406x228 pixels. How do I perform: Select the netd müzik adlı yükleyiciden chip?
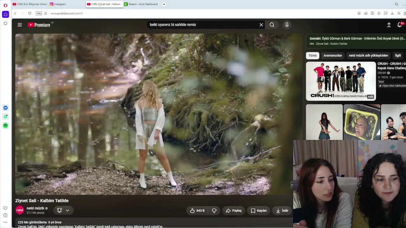pos(368,55)
